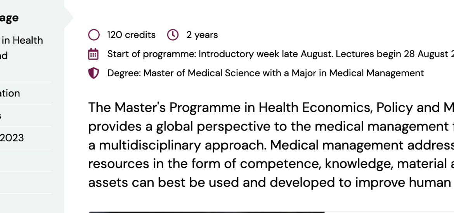Viewport: 454px width, 213px height.
Task: Click the empty sidebar row below '2023'
Action: 26,160
